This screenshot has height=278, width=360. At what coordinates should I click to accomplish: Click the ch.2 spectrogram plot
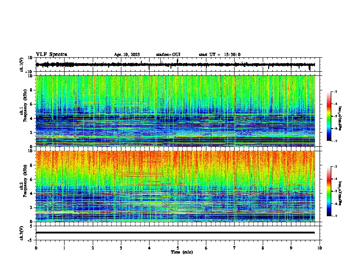point(175,186)
